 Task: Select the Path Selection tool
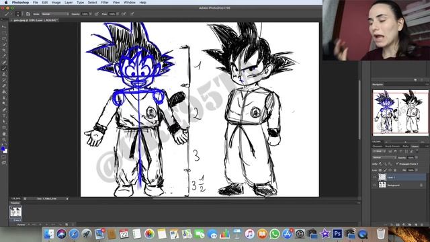pos(4,122)
